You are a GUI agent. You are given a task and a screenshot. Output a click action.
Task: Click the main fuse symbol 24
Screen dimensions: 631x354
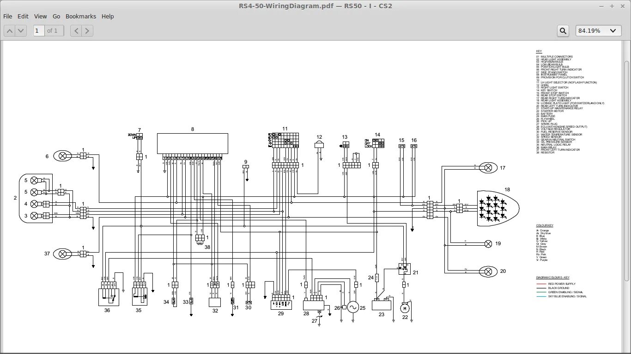coord(377,277)
